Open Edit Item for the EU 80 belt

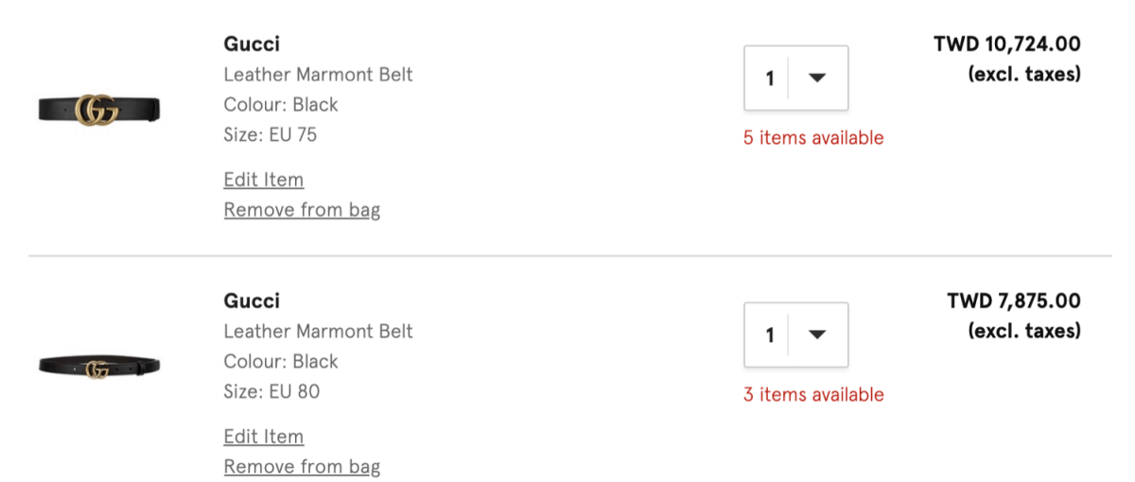(x=264, y=437)
